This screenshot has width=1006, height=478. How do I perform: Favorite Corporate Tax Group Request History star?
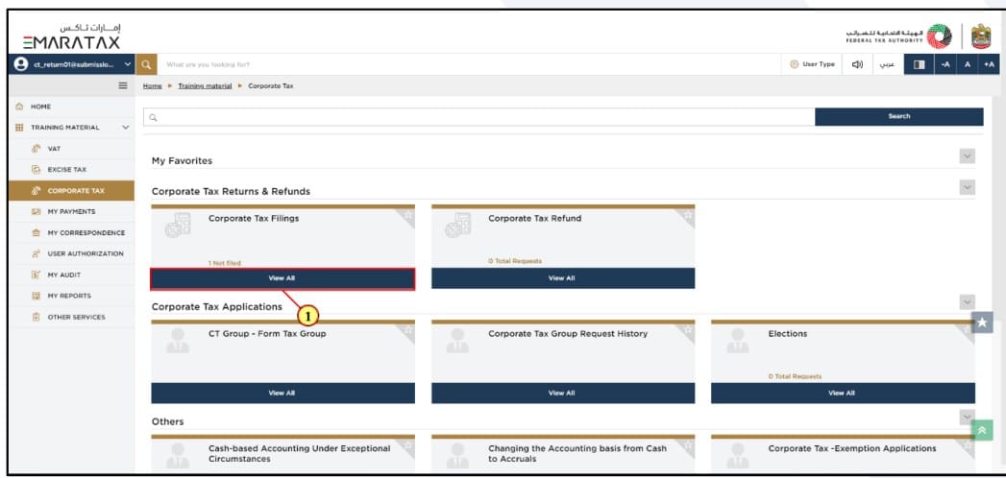click(x=688, y=330)
